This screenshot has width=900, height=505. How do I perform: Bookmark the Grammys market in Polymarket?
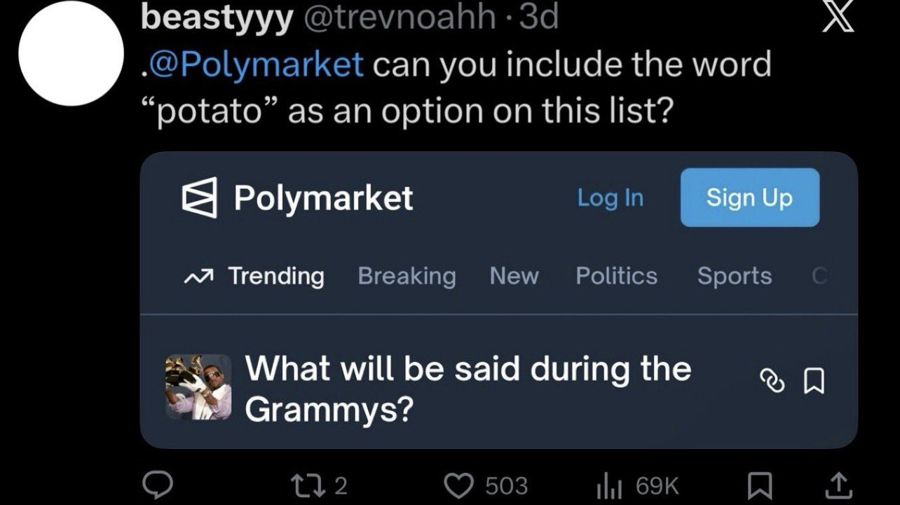[814, 381]
